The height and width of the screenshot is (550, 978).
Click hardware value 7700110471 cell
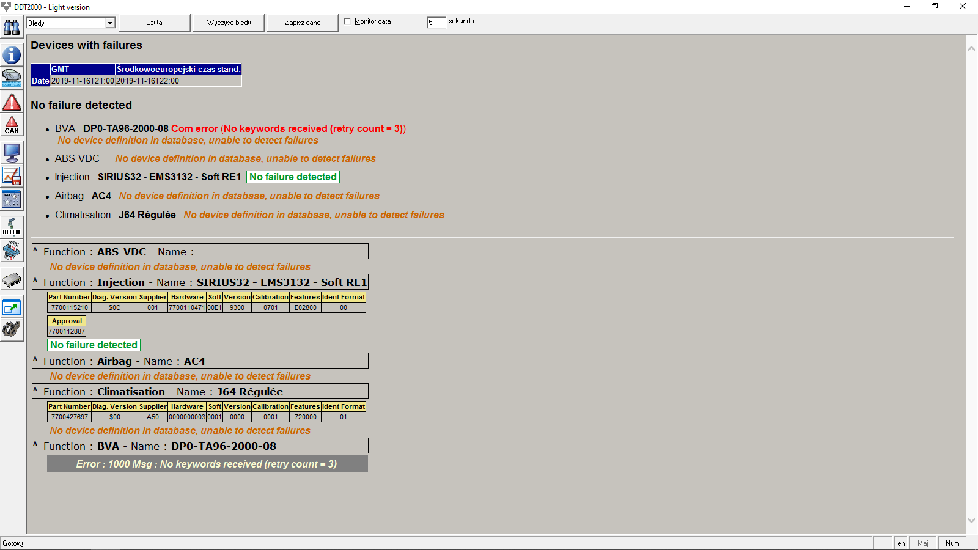(187, 307)
